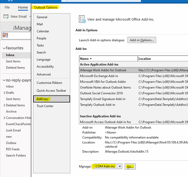Switch to the Home ribbon tab

[x=23, y=7]
